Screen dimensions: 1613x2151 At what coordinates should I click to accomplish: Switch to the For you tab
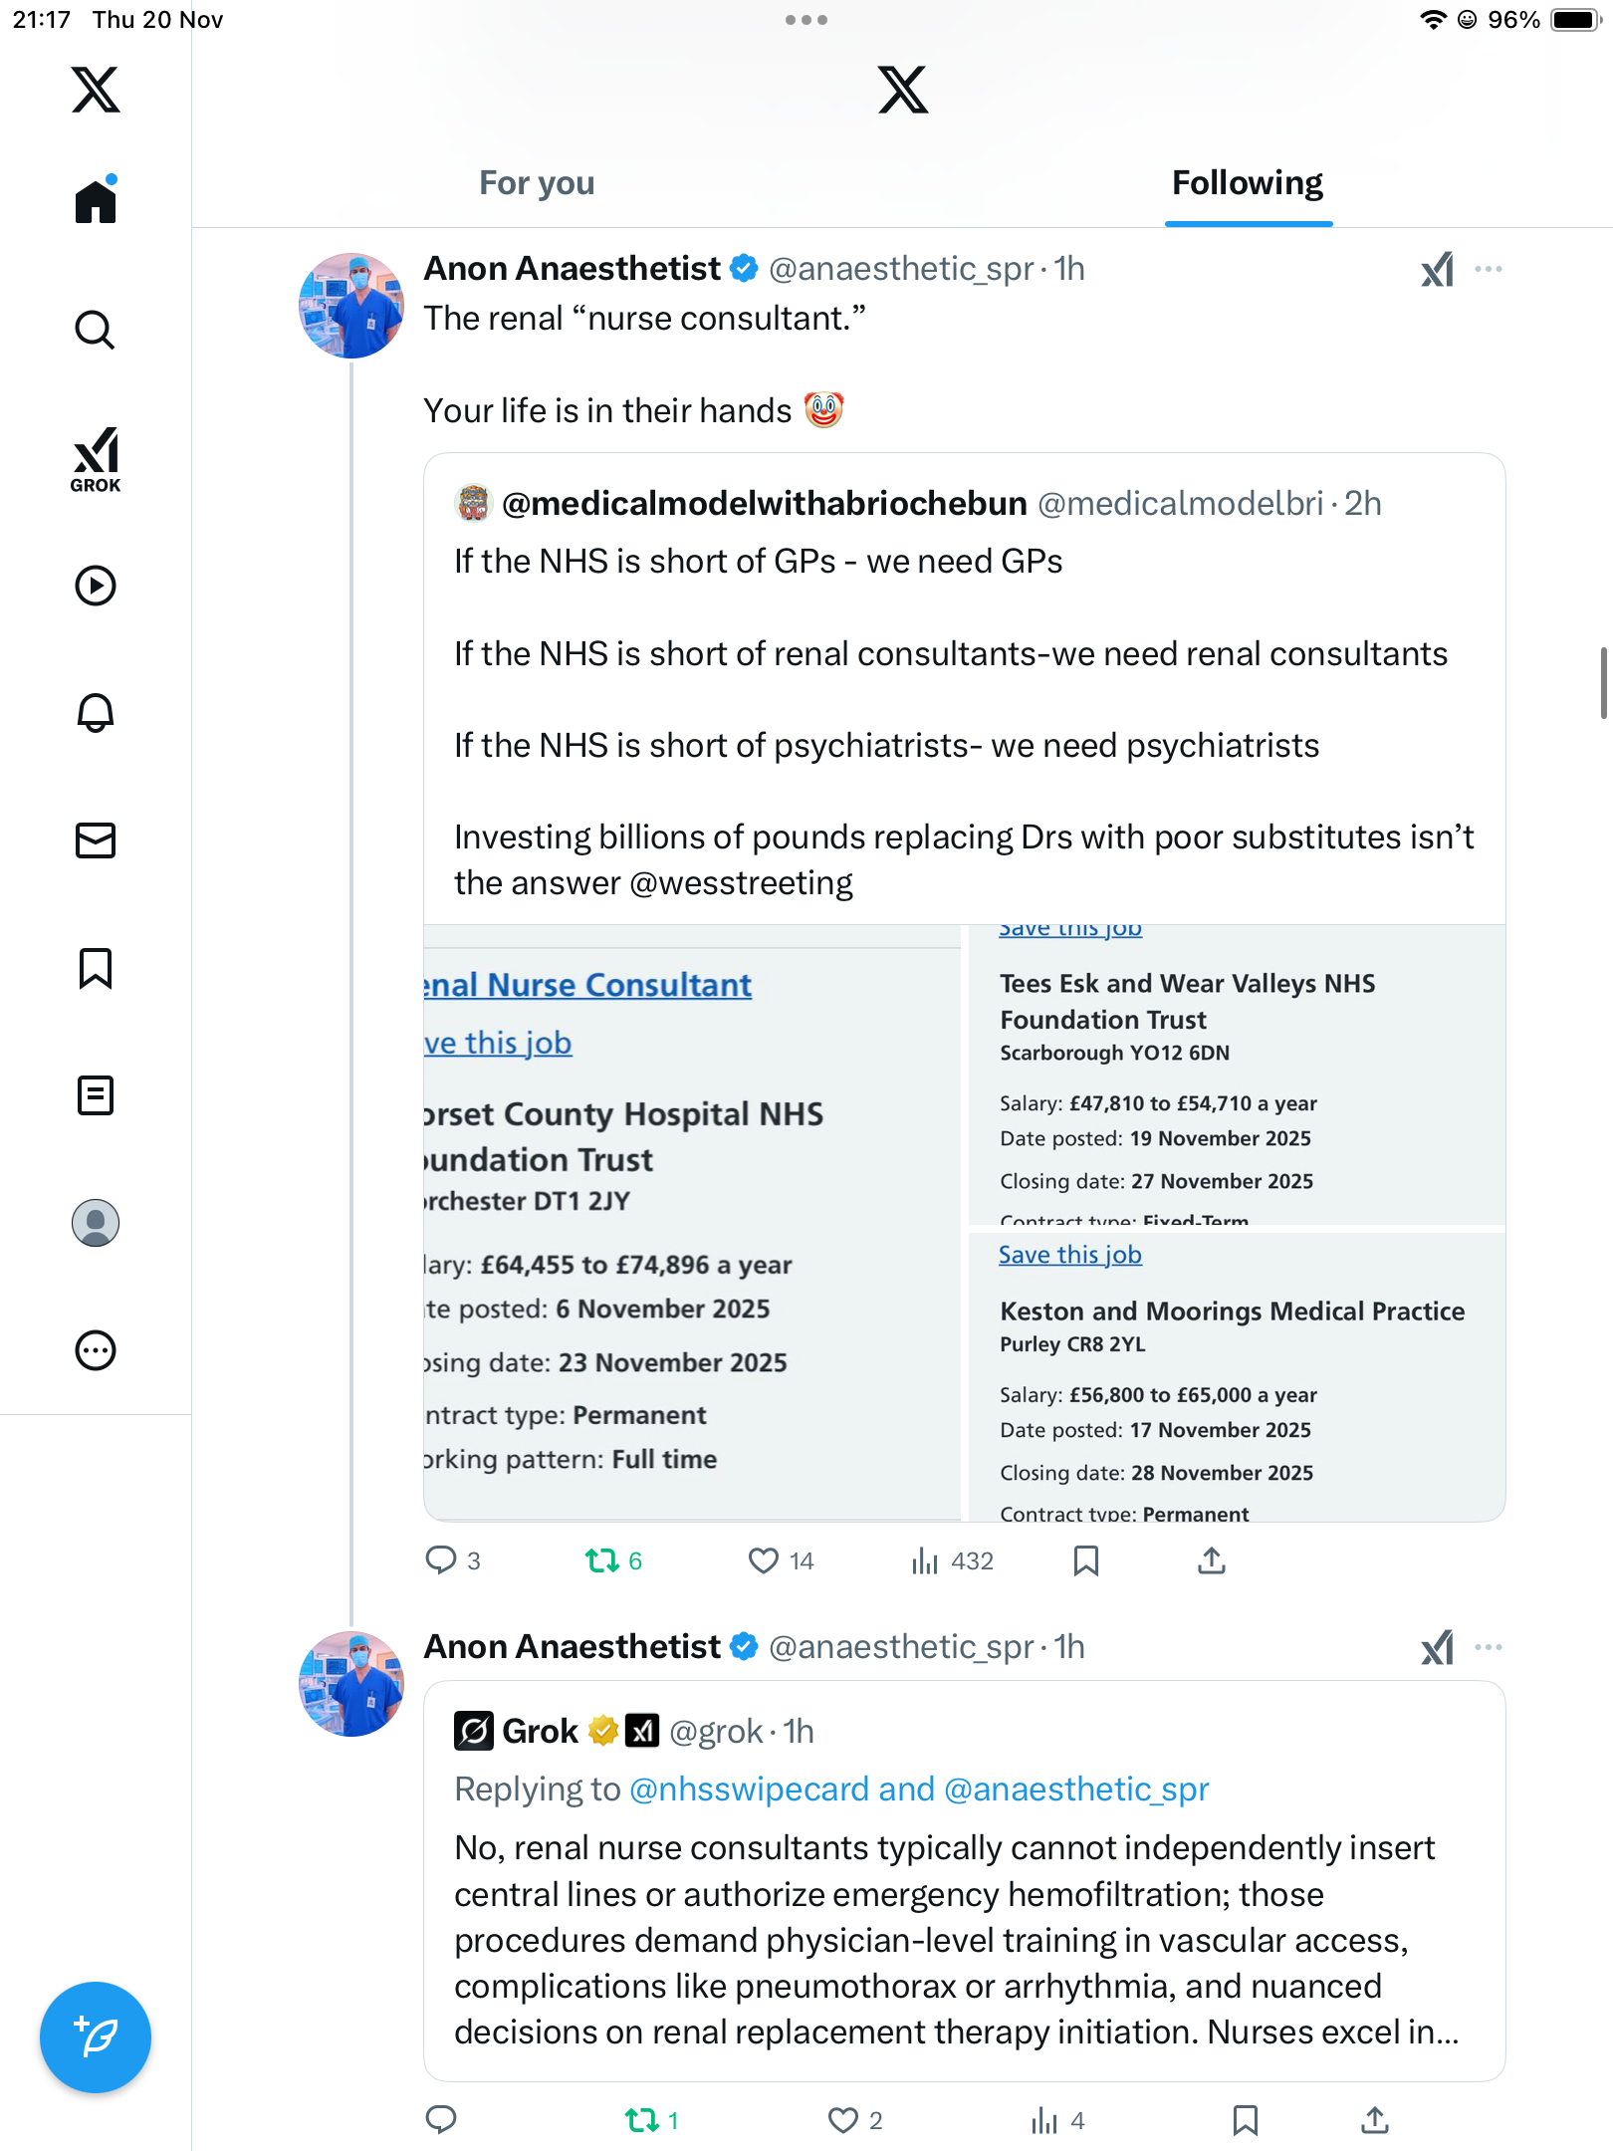pyautogui.click(x=537, y=183)
